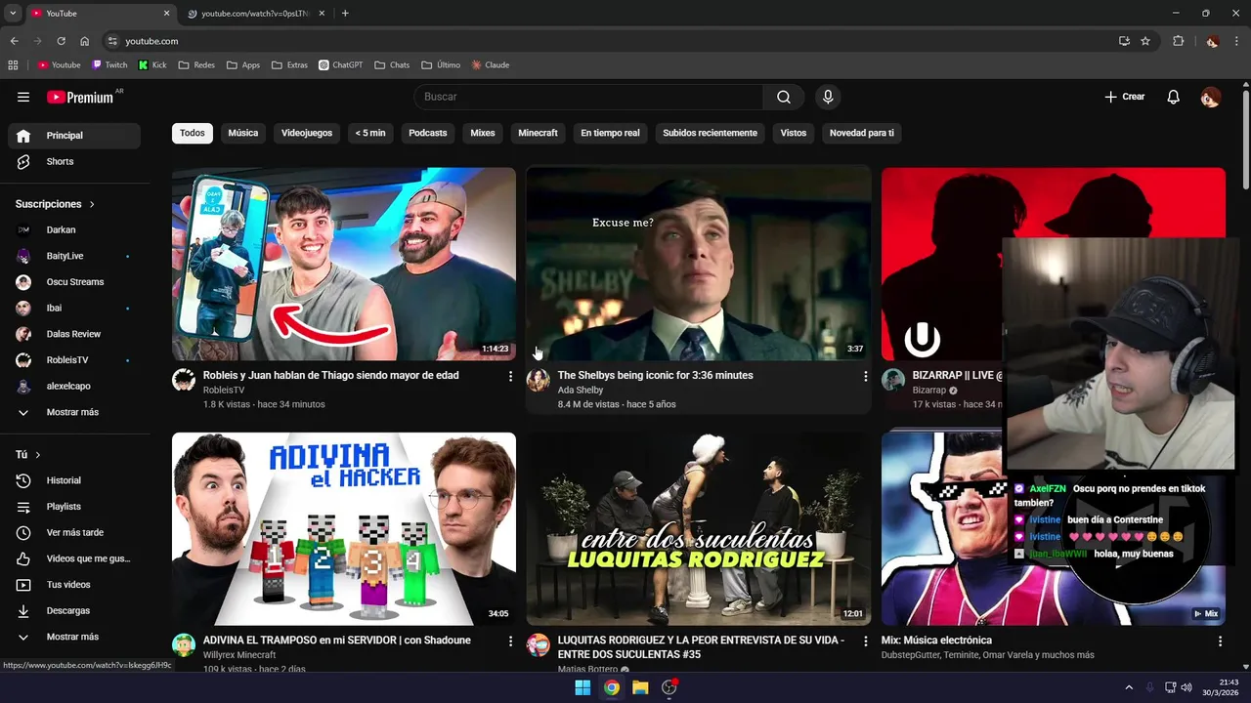
Task: Open Descargas in the sidebar
Action: coord(74,610)
